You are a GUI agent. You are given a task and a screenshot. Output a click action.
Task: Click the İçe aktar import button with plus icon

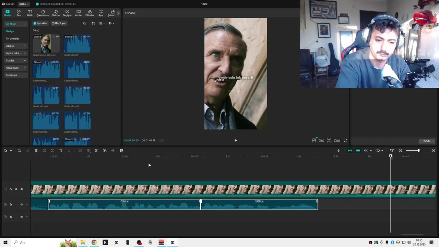click(x=40, y=23)
